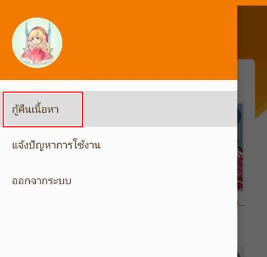Screen dimensions: 267x257
Task: Open the profile avatar picture
Action: (37, 42)
